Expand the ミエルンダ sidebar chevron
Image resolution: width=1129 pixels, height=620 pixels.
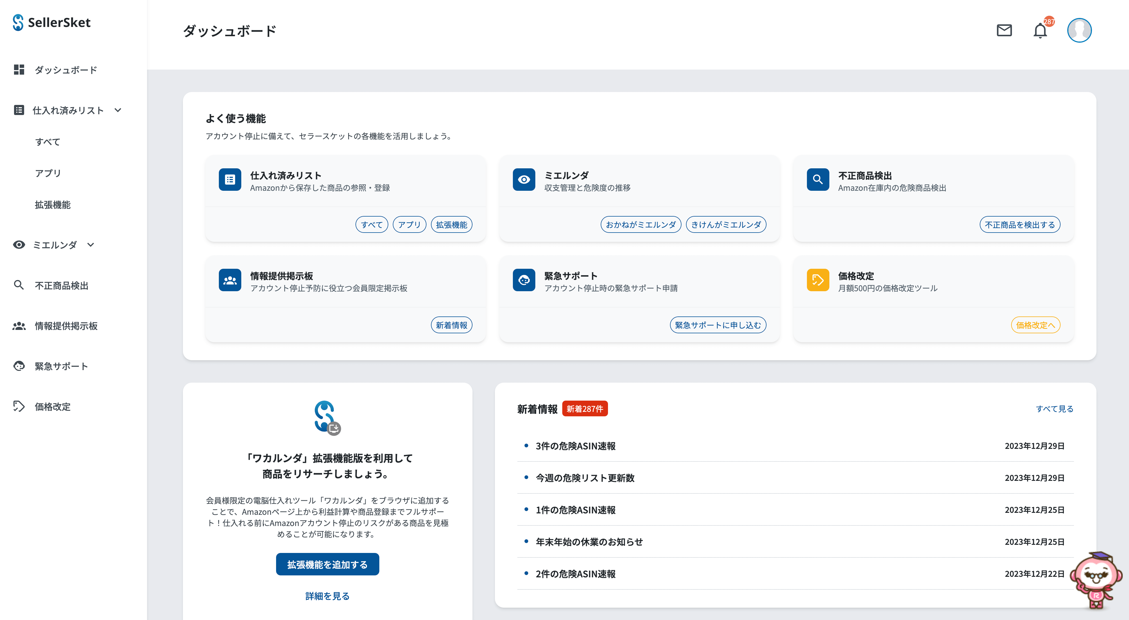[91, 245]
